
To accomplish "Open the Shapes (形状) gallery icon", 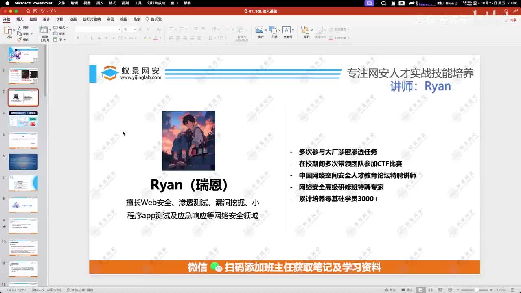I will click(273, 30).
